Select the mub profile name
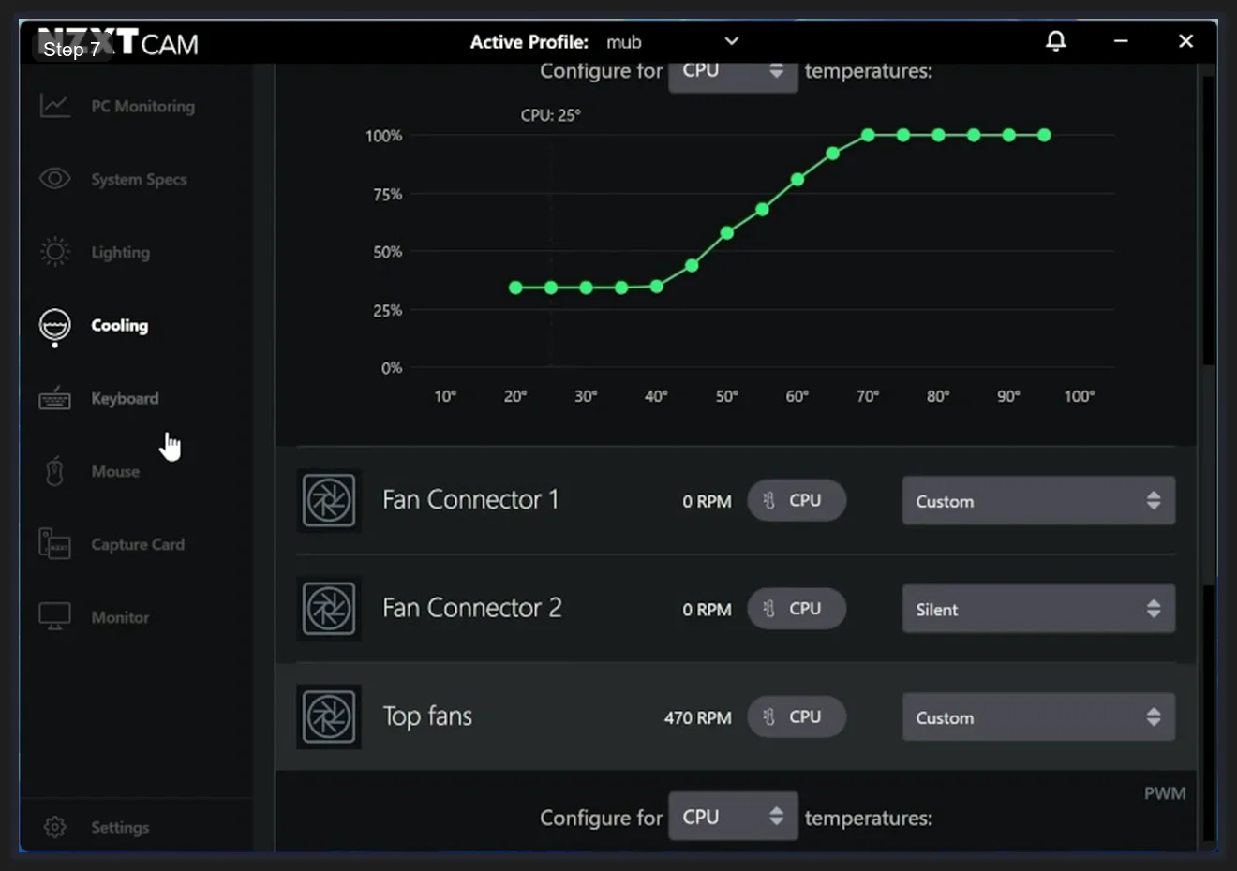This screenshot has width=1237, height=871. pyautogui.click(x=624, y=41)
